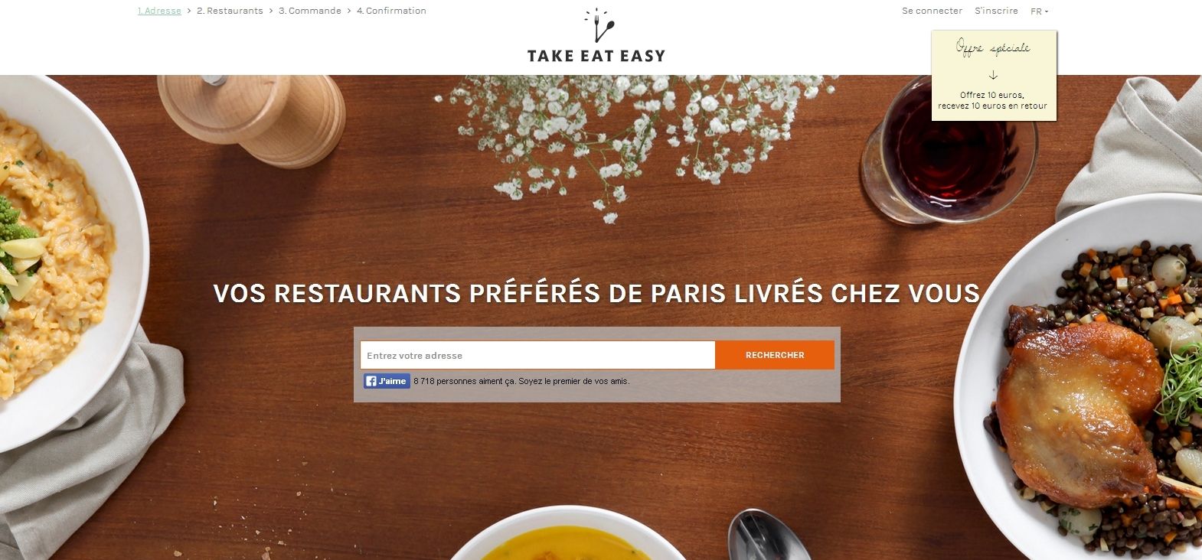The width and height of the screenshot is (1202, 560).
Task: Click the Se connecter link
Action: pyautogui.click(x=932, y=11)
